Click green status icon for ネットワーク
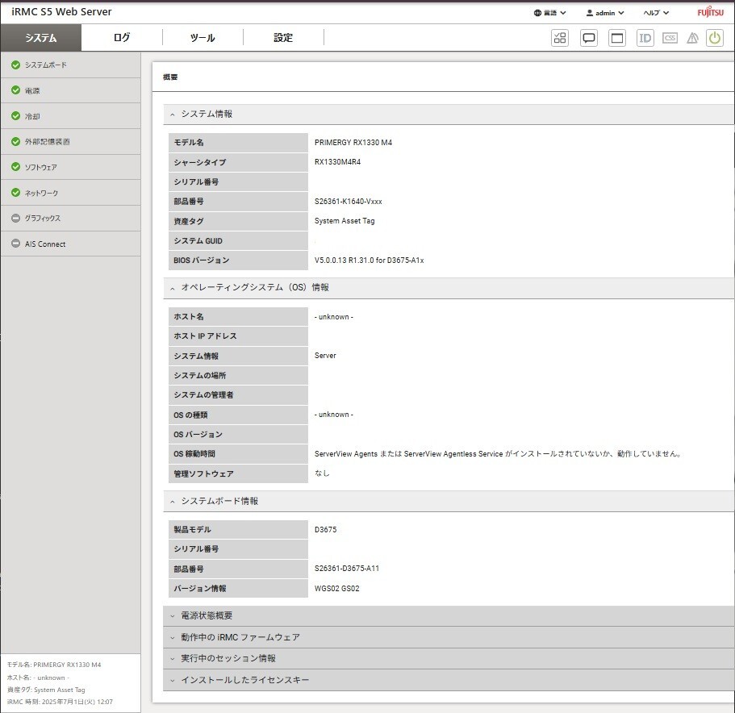Screen dimensions: 735x713 pyautogui.click(x=15, y=192)
